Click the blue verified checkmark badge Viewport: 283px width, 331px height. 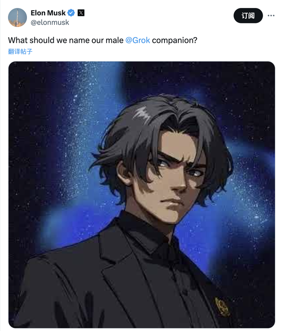(x=71, y=13)
